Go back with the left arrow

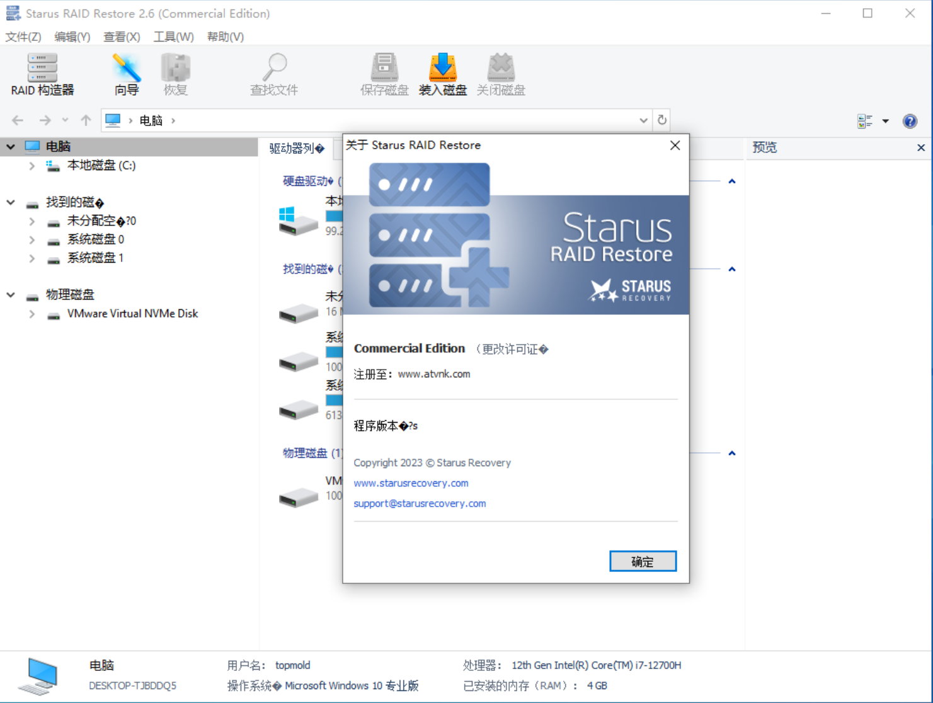tap(18, 120)
